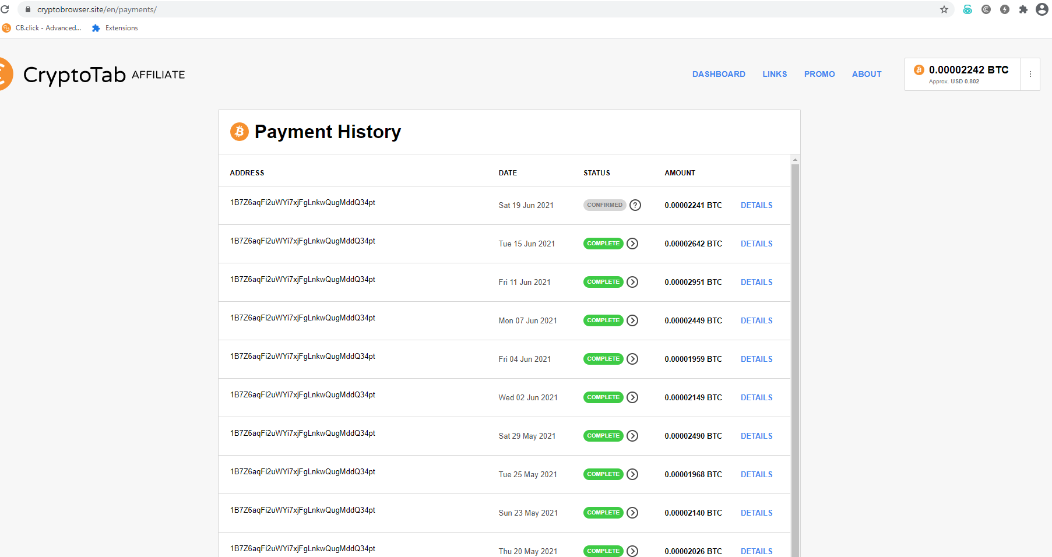1052x557 pixels.
Task: Click the payment list scrollbar up arrow
Action: (x=795, y=160)
